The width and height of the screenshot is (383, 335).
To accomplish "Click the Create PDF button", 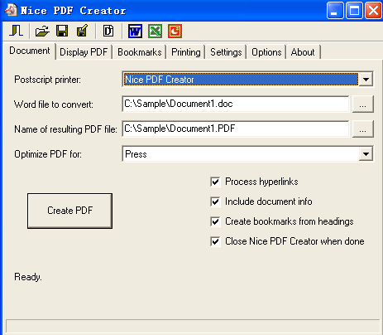I will 69,211.
